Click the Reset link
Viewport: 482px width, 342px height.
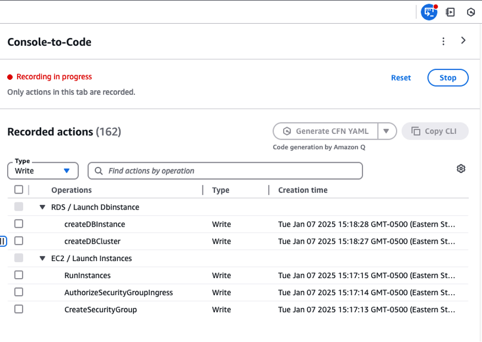(x=401, y=77)
